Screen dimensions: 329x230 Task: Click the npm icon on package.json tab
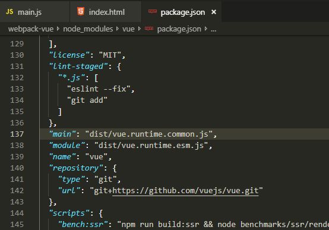click(153, 11)
